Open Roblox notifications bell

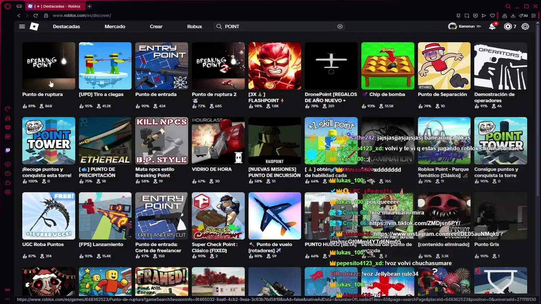492,26
